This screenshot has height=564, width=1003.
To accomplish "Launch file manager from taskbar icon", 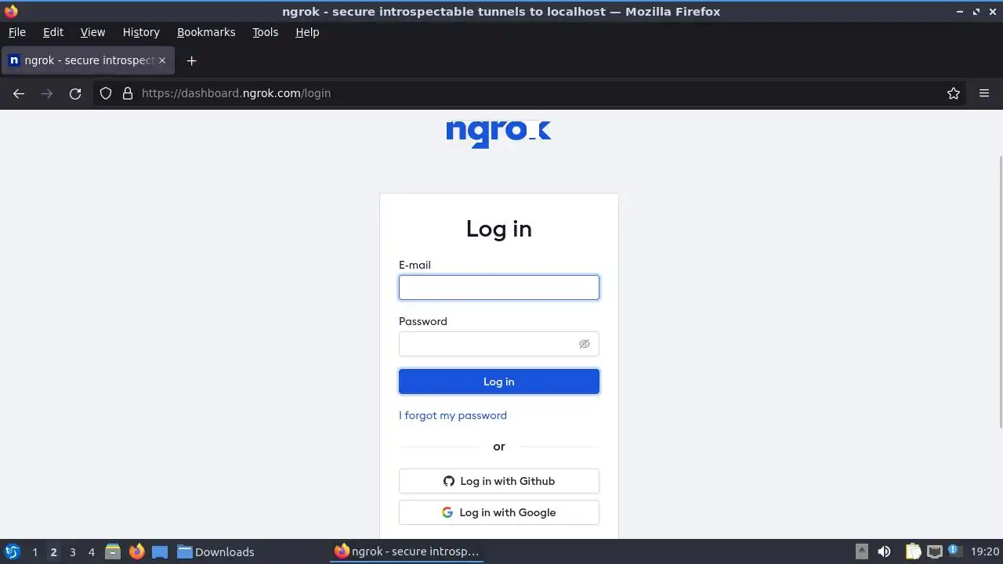I will [113, 551].
